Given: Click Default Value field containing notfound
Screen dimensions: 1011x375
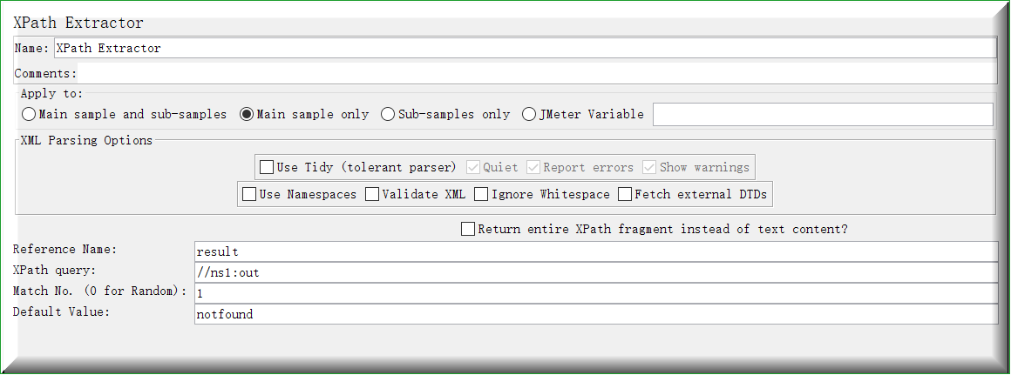Looking at the screenshot, I should (596, 315).
